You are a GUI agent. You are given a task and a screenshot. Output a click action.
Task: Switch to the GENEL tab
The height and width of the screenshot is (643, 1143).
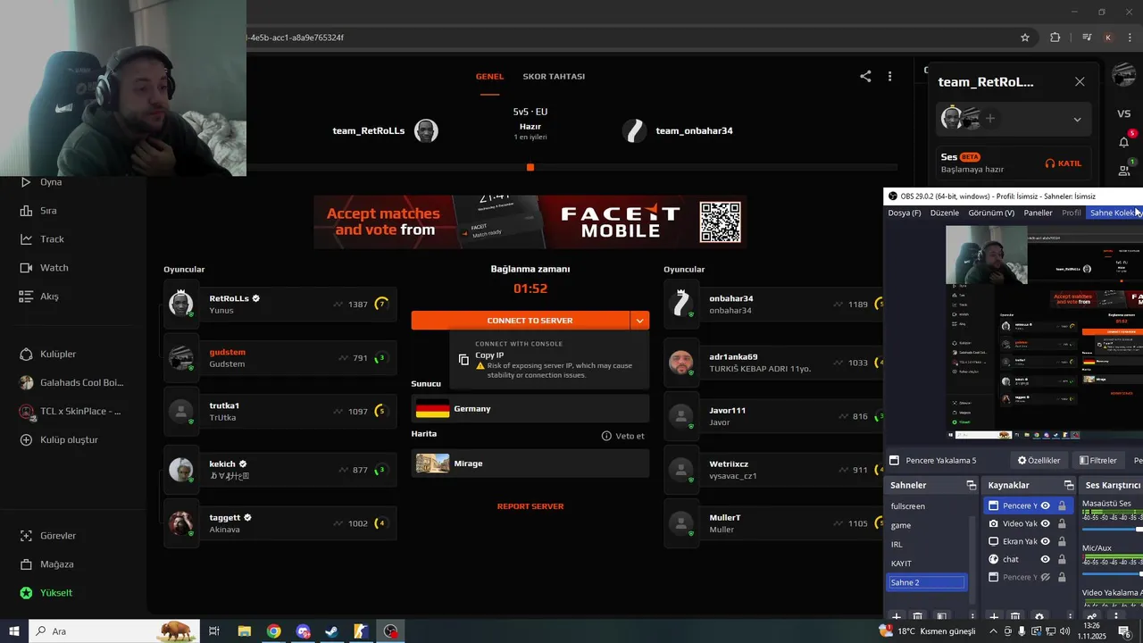coord(489,77)
